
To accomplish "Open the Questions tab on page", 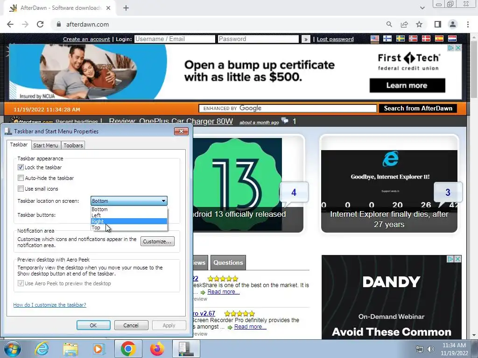I will click(228, 262).
